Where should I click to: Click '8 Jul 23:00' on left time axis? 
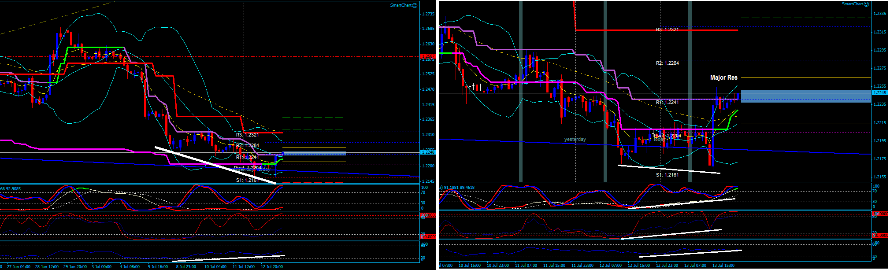coord(186,267)
